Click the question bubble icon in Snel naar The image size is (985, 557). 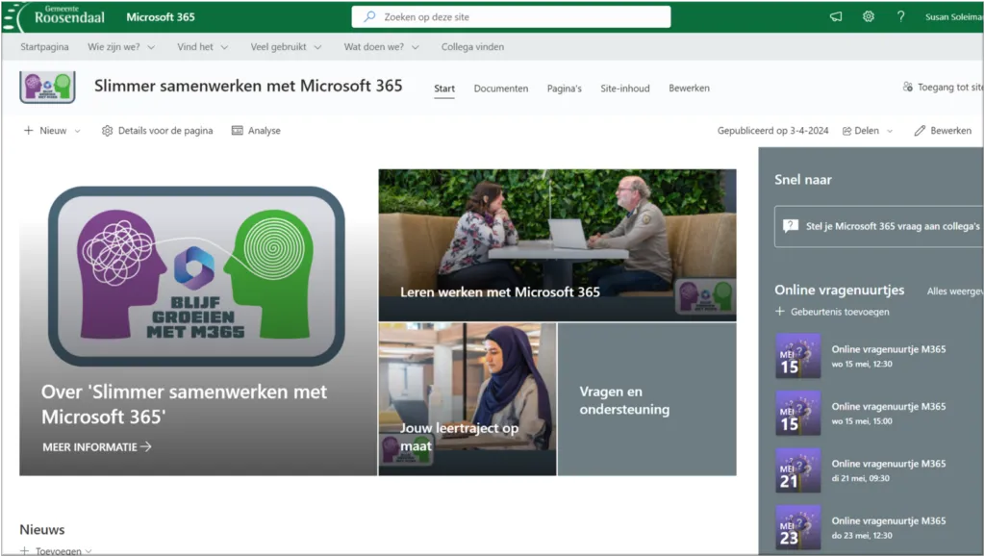(791, 226)
